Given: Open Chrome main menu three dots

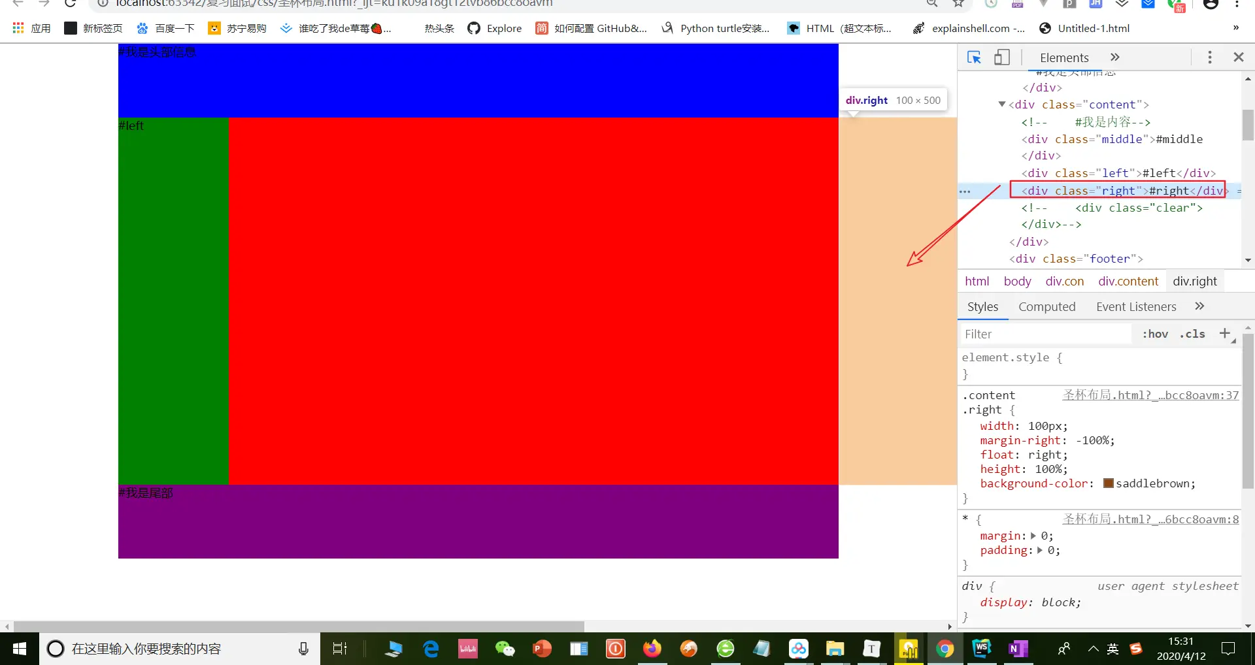Looking at the screenshot, I should pyautogui.click(x=1237, y=3).
